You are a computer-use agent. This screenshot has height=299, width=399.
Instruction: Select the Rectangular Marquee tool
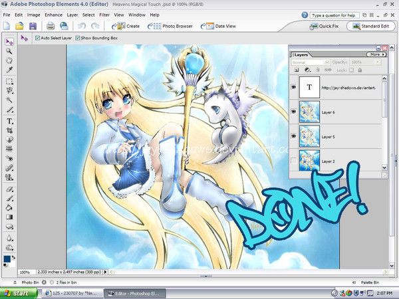pyautogui.click(x=9, y=81)
